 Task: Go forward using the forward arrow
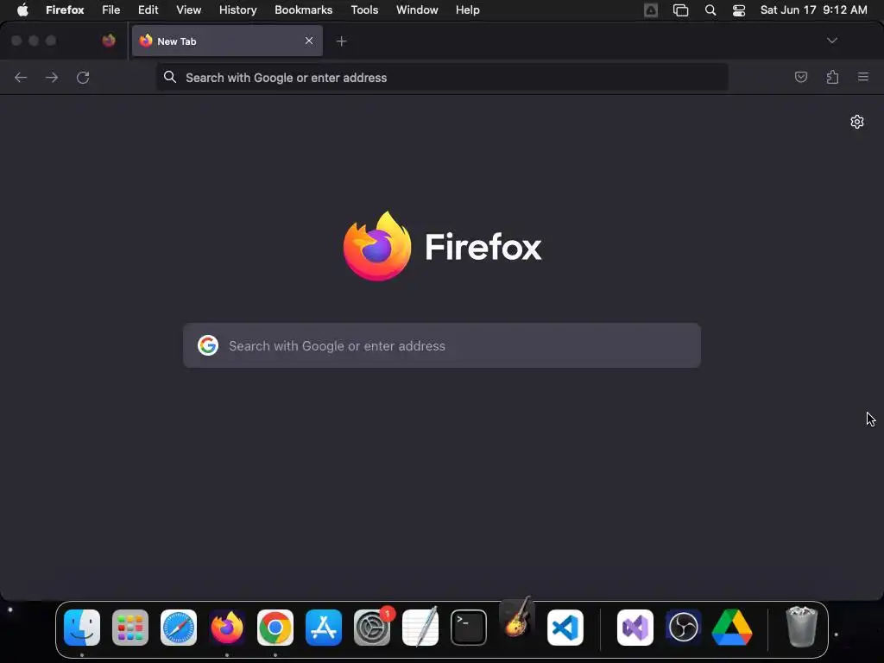click(52, 77)
